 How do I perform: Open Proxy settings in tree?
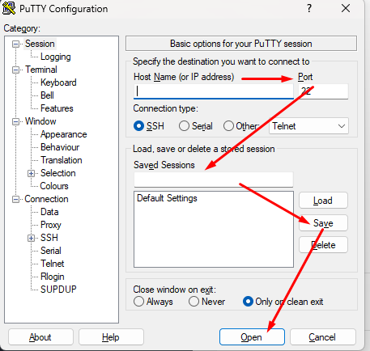coord(51,225)
